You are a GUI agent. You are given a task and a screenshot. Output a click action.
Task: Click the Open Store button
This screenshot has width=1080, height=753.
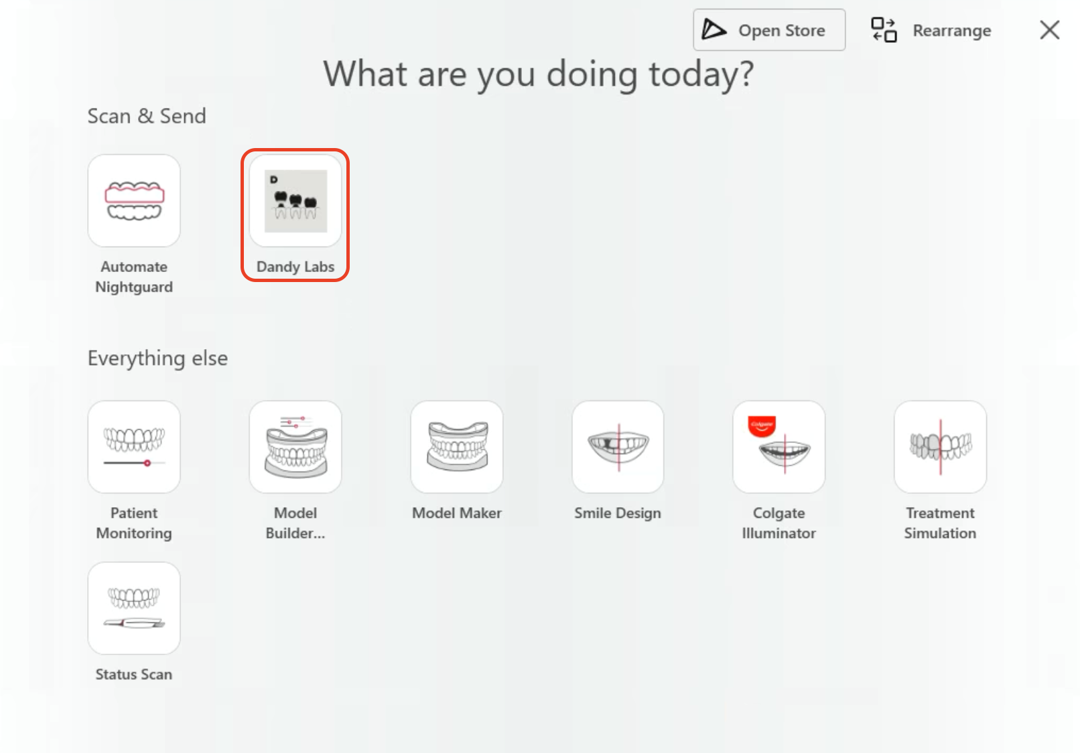[x=769, y=30]
